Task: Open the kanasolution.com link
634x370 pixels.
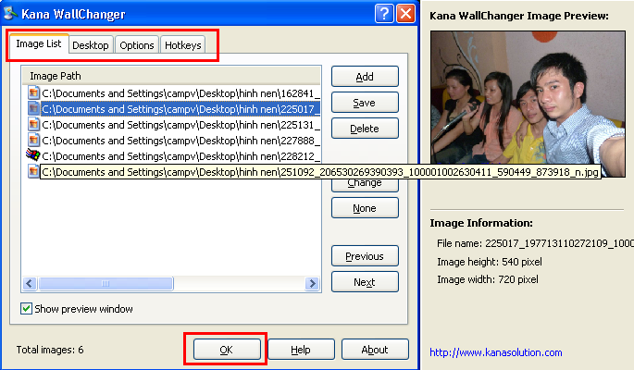Action: click(496, 352)
